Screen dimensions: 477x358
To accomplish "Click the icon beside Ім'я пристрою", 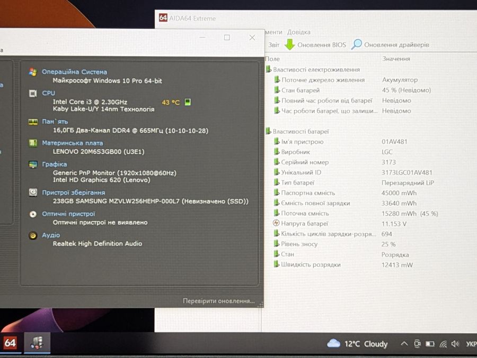I will (x=276, y=141).
